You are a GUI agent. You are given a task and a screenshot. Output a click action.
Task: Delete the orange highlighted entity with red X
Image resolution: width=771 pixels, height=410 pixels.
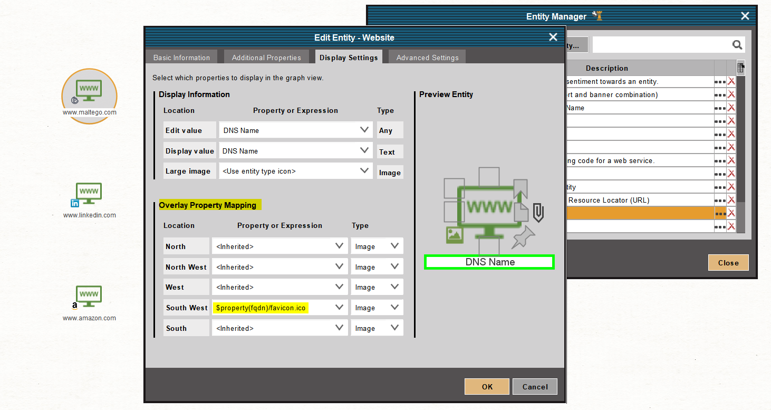pos(731,214)
